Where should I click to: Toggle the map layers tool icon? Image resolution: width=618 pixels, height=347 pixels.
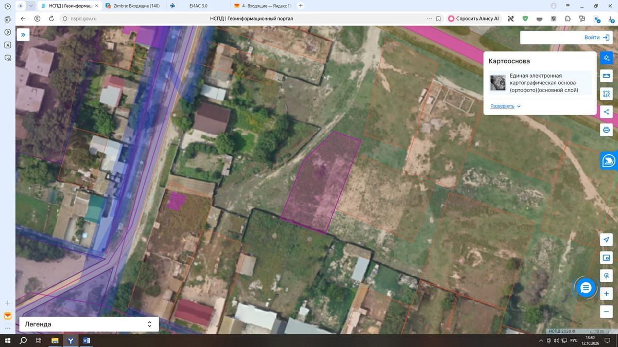(606, 58)
